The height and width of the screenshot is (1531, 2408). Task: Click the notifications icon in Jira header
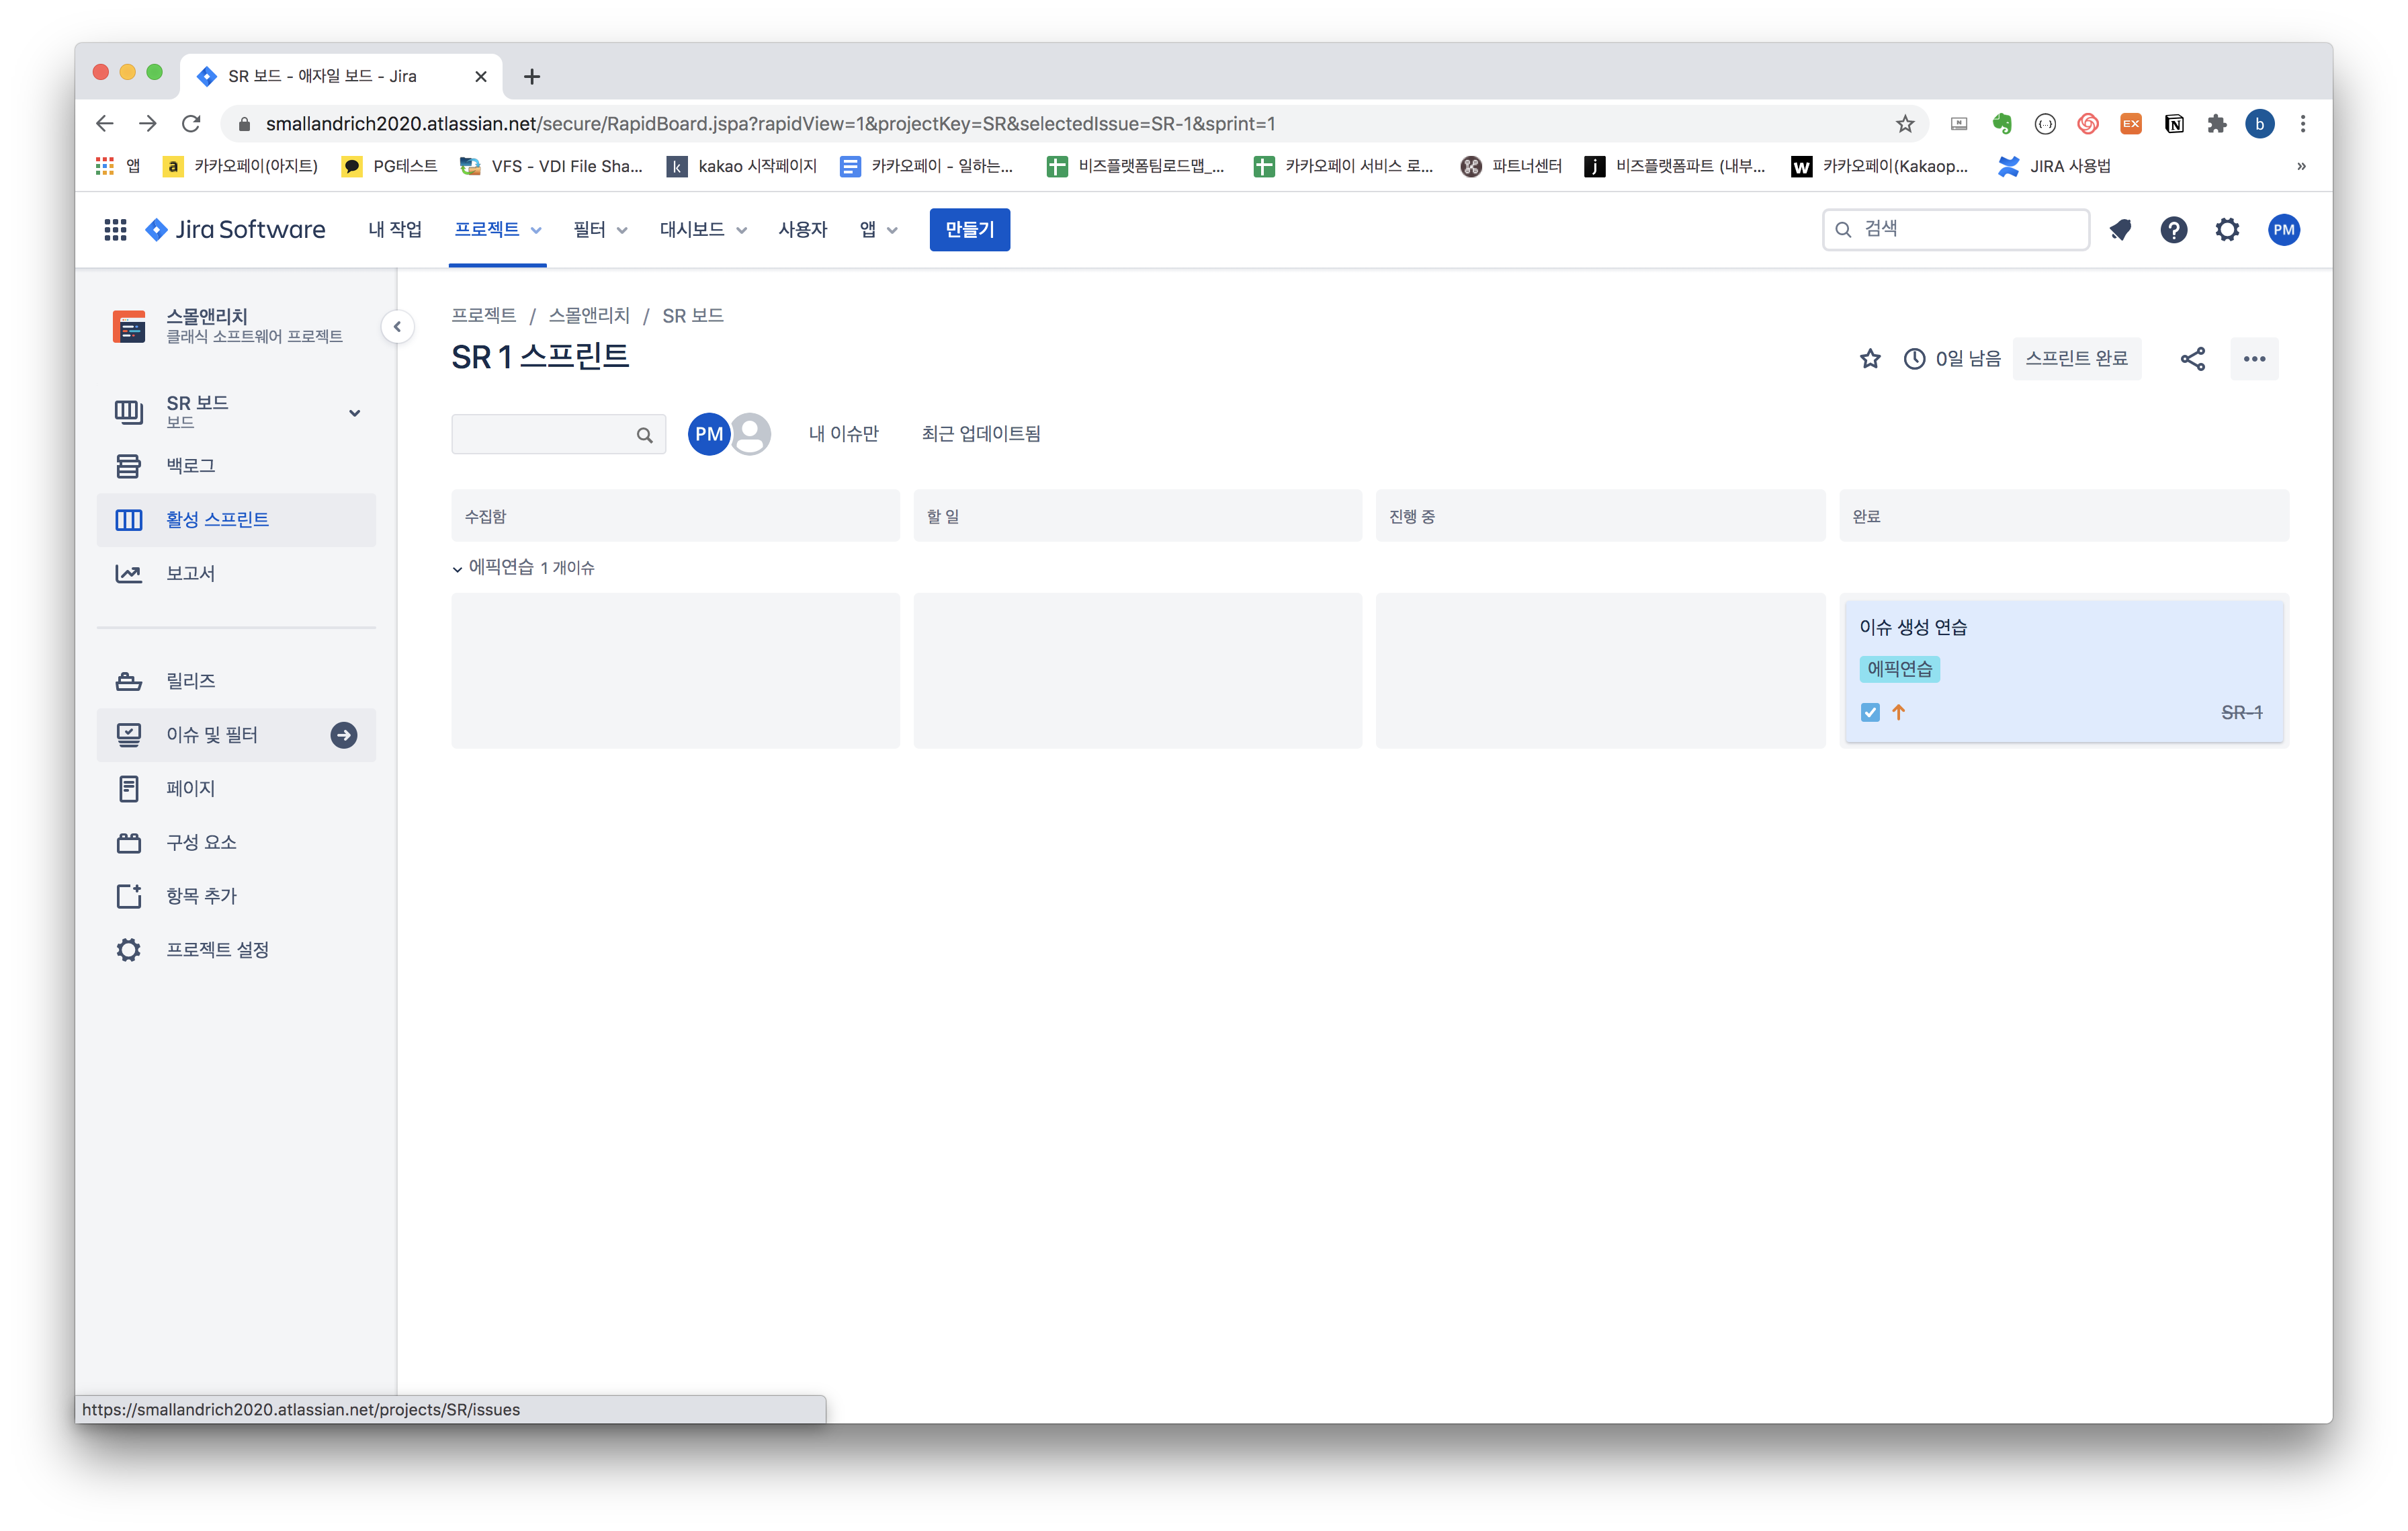coord(2120,230)
